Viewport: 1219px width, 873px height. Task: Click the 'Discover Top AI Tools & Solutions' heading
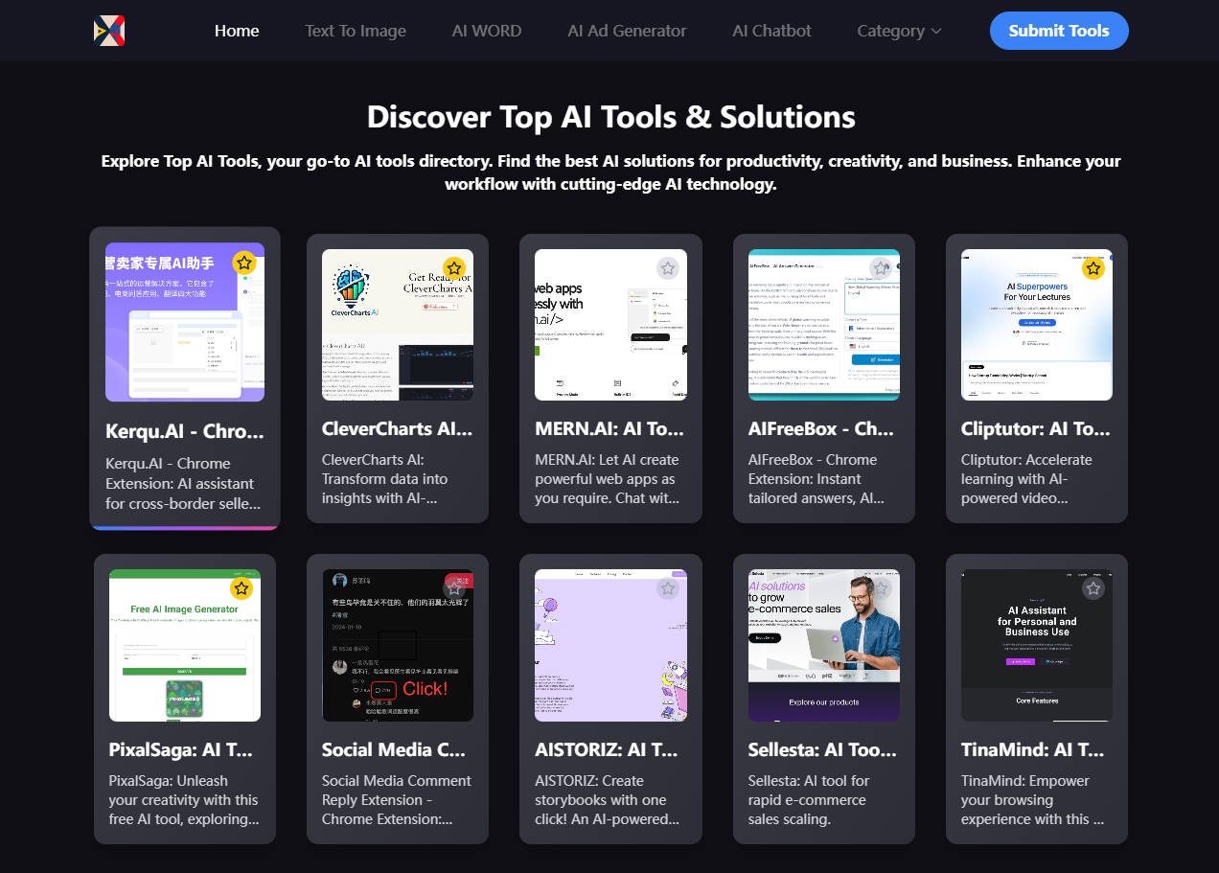(610, 117)
